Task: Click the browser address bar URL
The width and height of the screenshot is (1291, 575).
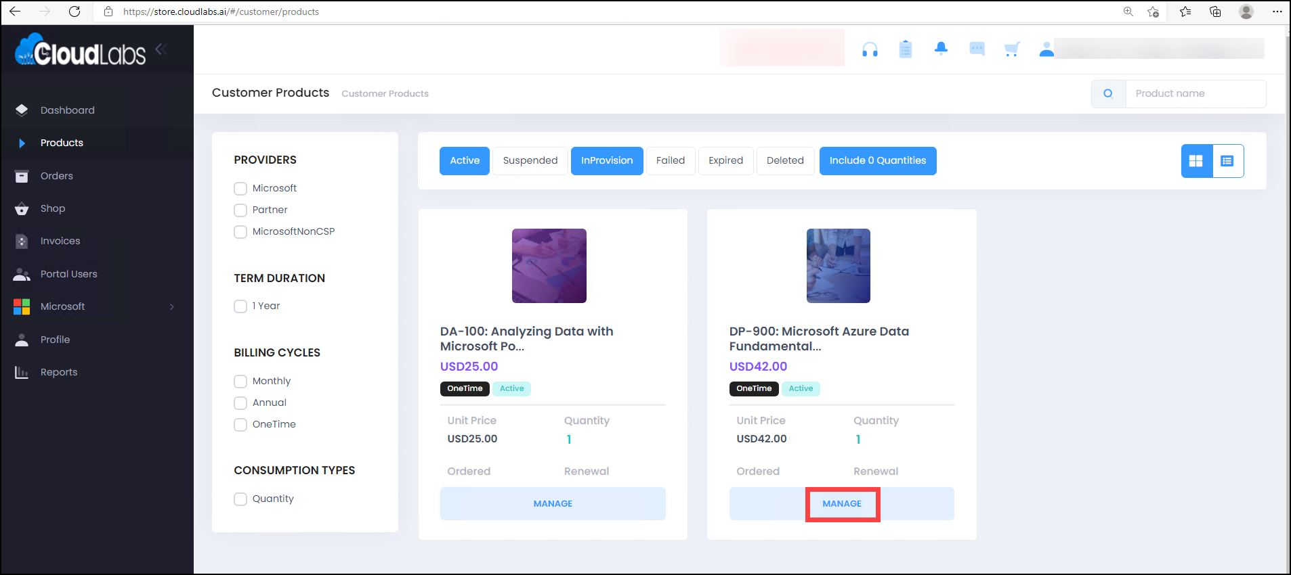Action: click(x=221, y=11)
